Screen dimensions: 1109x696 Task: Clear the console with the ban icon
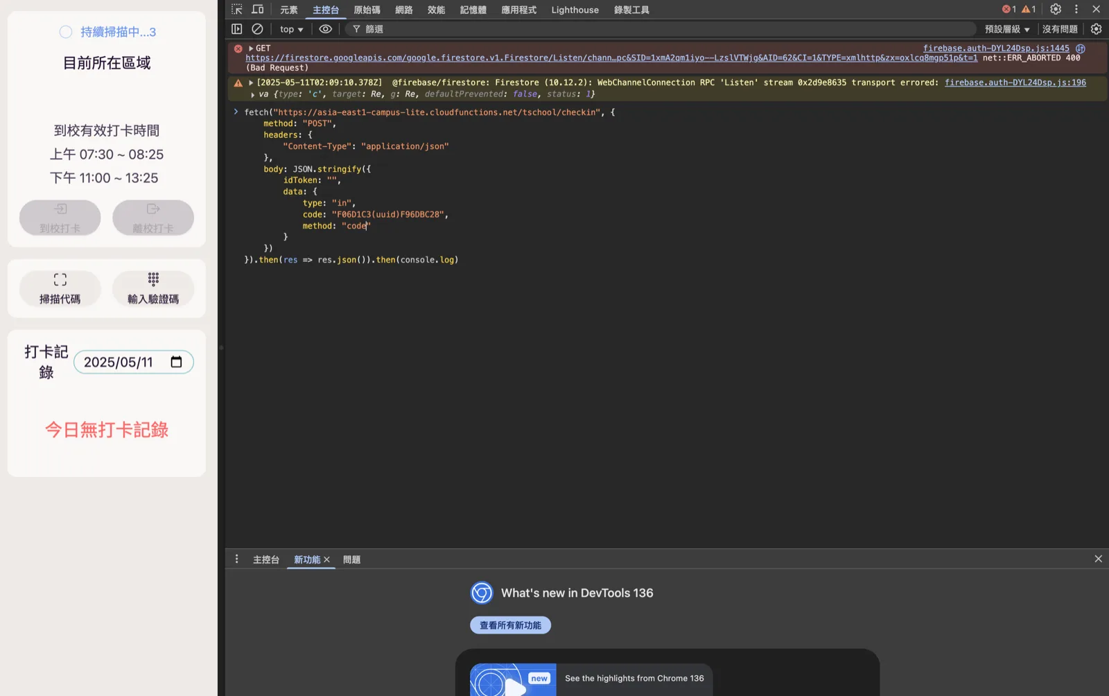coord(257,29)
